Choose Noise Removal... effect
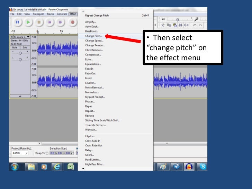This screenshot has height=189, width=252. 116,88
